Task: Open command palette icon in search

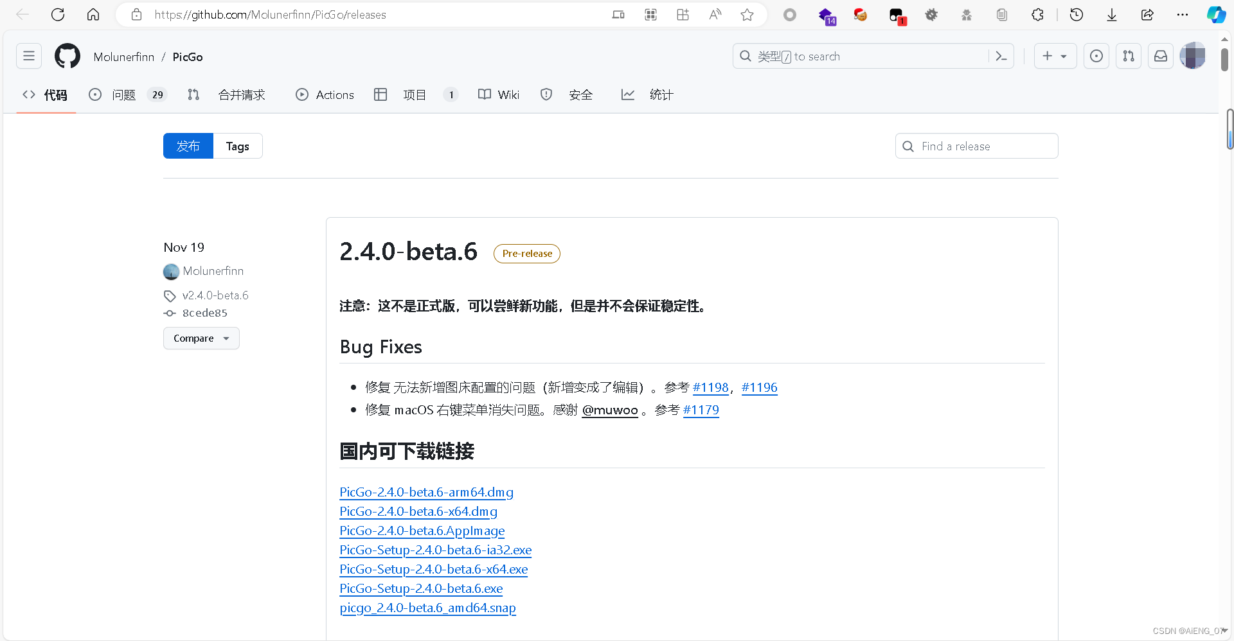Action: click(x=1001, y=56)
